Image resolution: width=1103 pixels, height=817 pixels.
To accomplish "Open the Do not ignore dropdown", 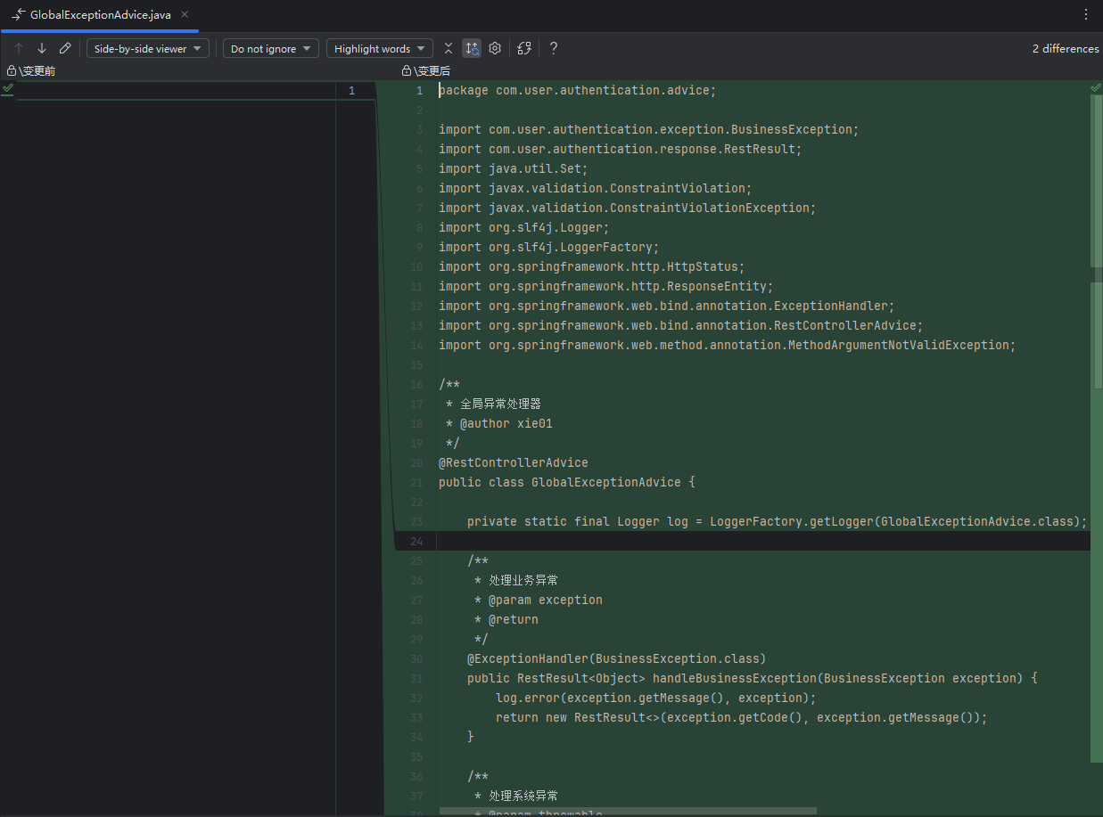I will (x=270, y=48).
